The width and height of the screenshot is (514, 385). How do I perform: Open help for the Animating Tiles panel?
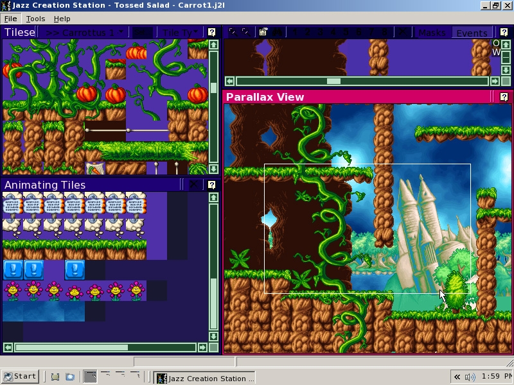click(x=212, y=185)
